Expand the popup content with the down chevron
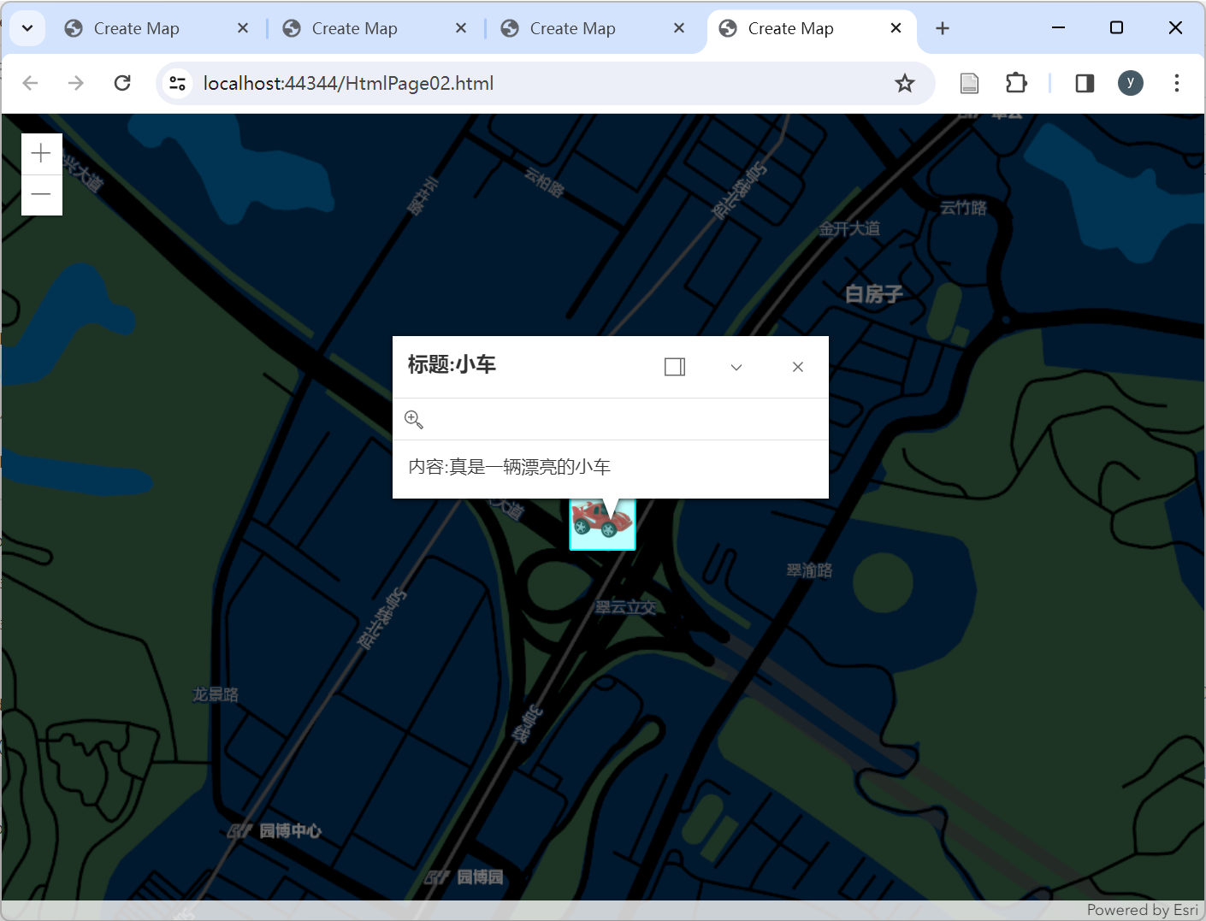The height and width of the screenshot is (921, 1206). coord(736,367)
